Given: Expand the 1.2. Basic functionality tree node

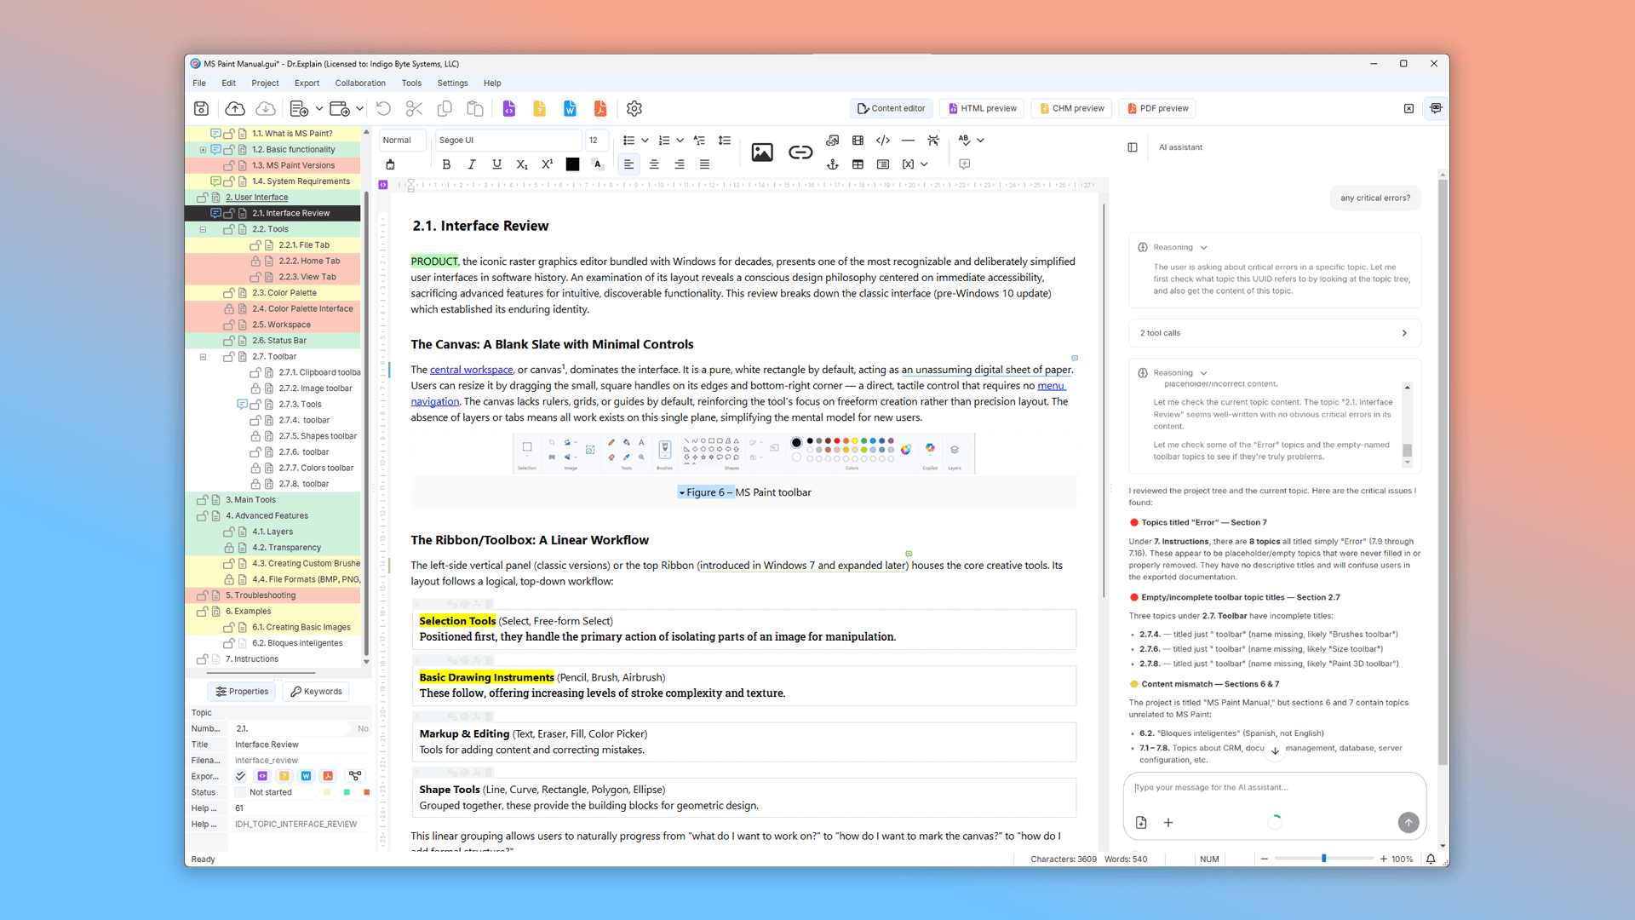Looking at the screenshot, I should coord(203,150).
